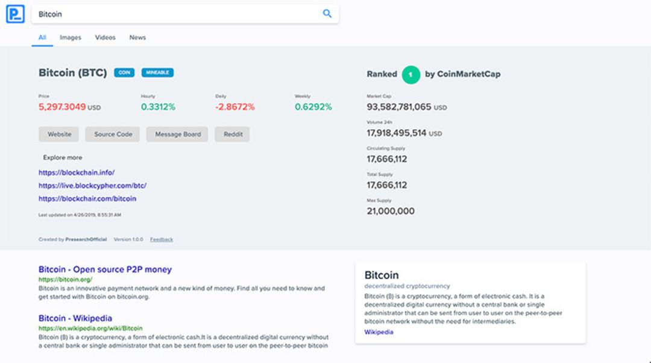Switch to the Images tab
Screen dimensions: 651x363
[x=71, y=37]
